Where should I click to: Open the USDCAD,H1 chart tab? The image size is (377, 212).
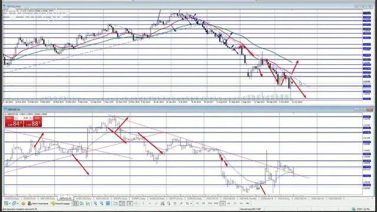pos(318,198)
